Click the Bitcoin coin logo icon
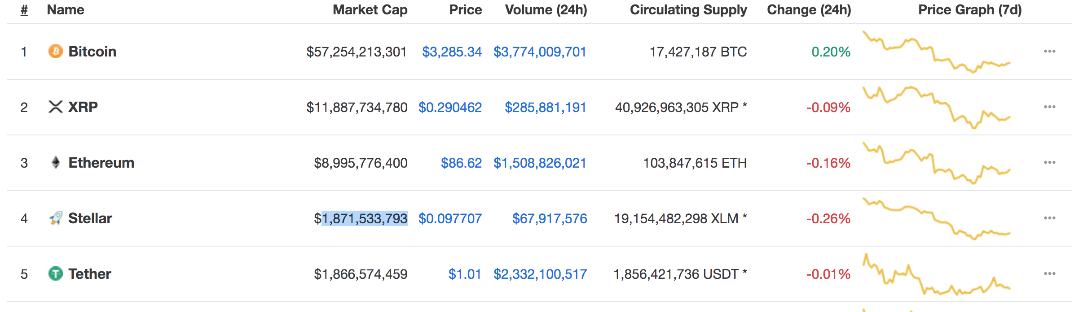Screen dimensions: 1092x312 pos(55,51)
